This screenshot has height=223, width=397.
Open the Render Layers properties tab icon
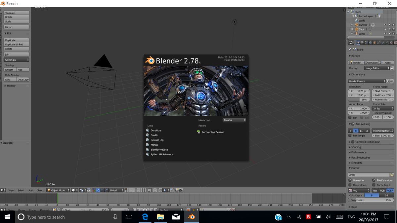362,43
